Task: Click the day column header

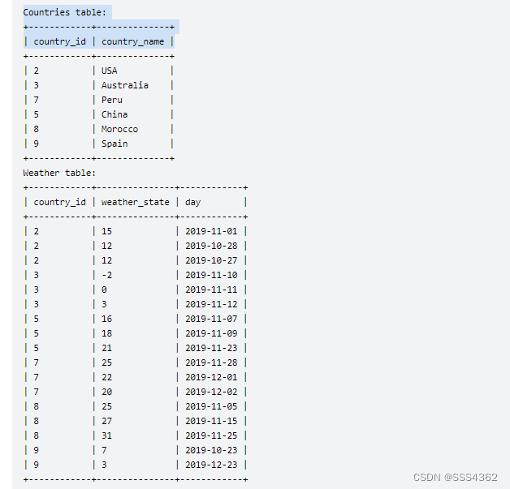Action: pyautogui.click(x=192, y=202)
